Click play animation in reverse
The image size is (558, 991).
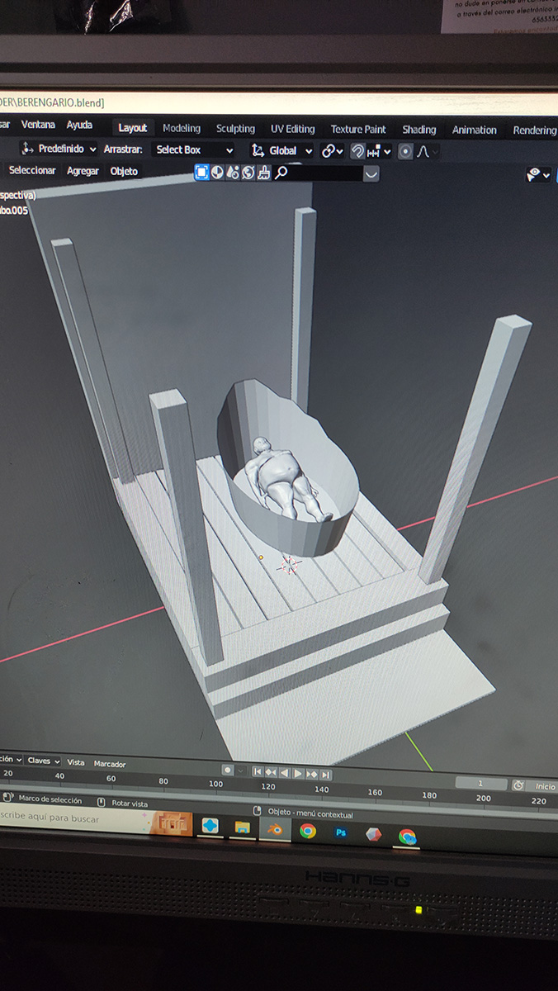coord(285,773)
